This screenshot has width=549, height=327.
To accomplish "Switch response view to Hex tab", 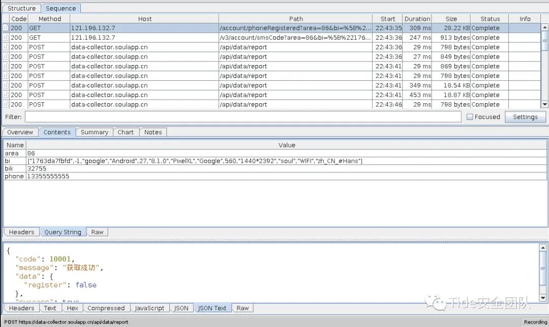I will coord(72,308).
